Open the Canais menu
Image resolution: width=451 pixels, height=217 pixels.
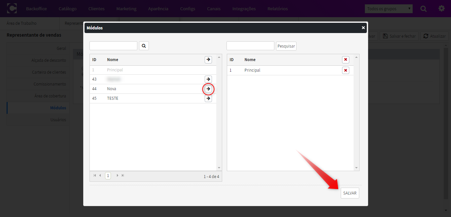pos(214,9)
